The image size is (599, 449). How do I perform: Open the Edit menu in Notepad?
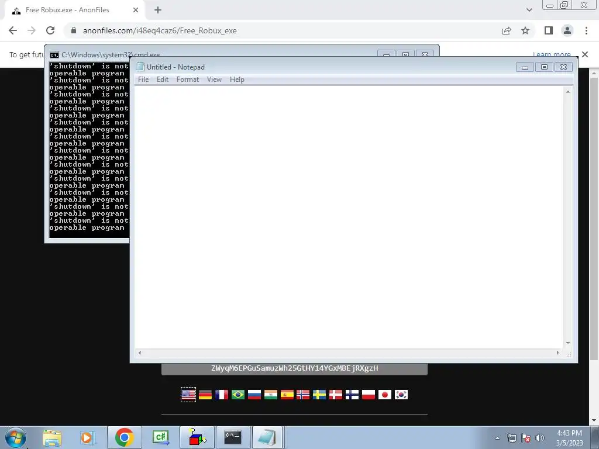point(163,80)
